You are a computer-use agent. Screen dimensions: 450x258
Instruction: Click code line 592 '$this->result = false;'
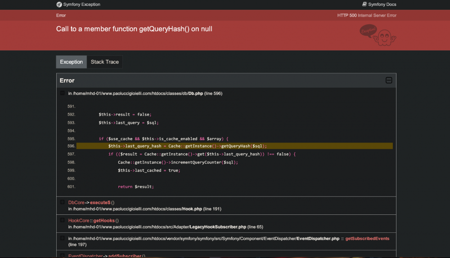click(x=125, y=114)
